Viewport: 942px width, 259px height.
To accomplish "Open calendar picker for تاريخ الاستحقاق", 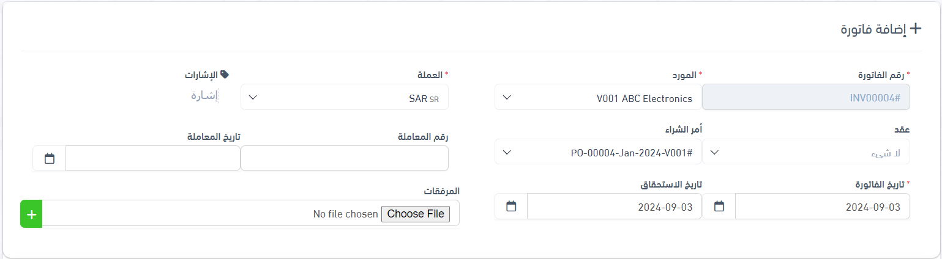I will pyautogui.click(x=511, y=206).
